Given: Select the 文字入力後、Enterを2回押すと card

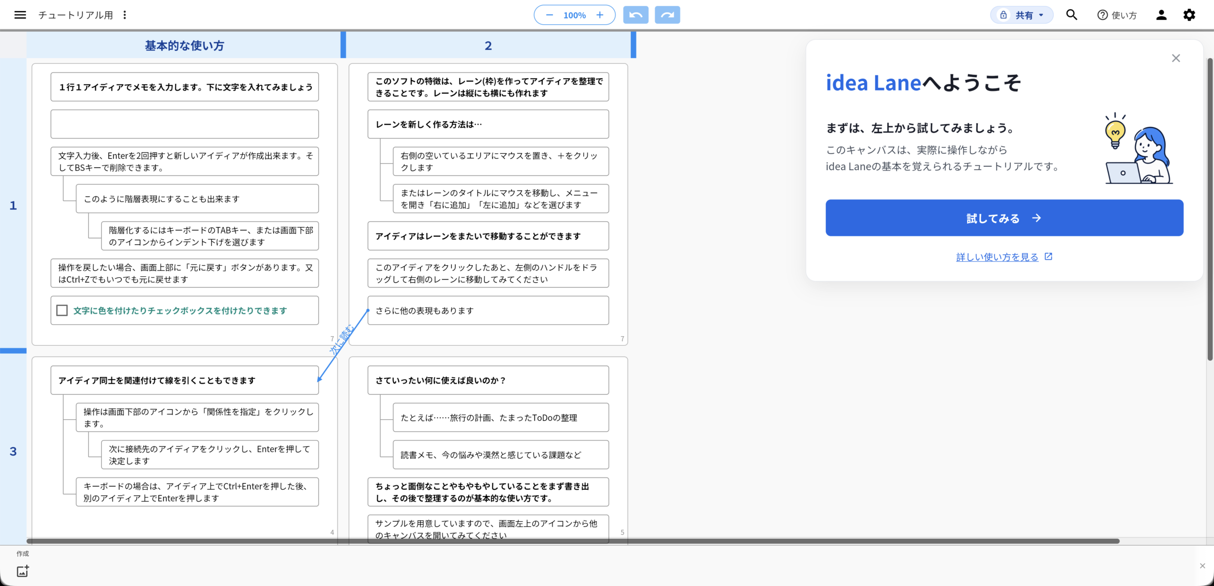Looking at the screenshot, I should click(x=184, y=162).
